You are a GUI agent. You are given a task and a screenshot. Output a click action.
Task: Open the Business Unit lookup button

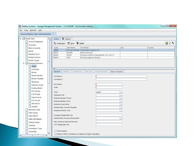click(x=121, y=95)
